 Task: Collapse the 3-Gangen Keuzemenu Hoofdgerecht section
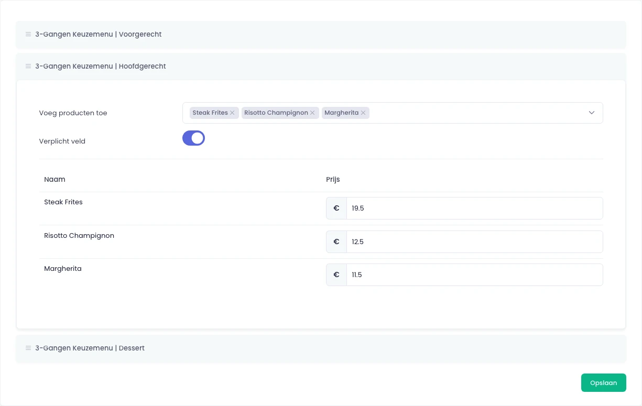pyautogui.click(x=321, y=67)
